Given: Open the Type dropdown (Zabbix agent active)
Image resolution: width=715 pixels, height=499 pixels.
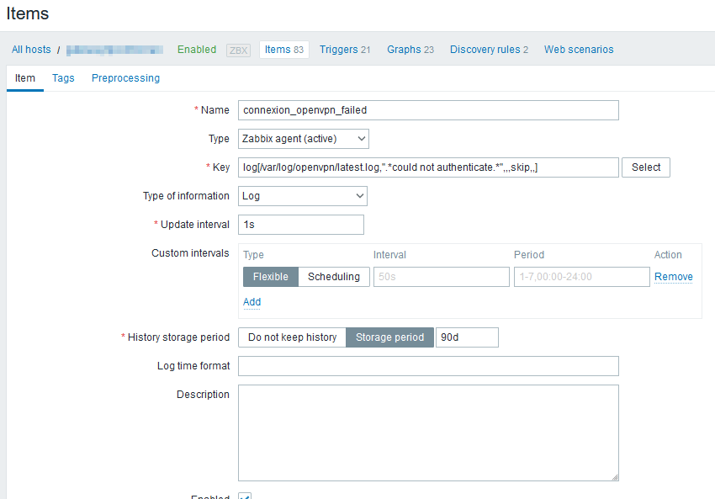Looking at the screenshot, I should 303,139.
